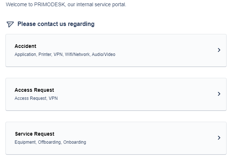239x166 pixels.
Task: Open the Access Request title link
Action: [34, 90]
